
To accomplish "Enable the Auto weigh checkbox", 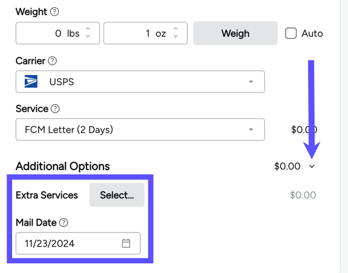I will click(291, 33).
